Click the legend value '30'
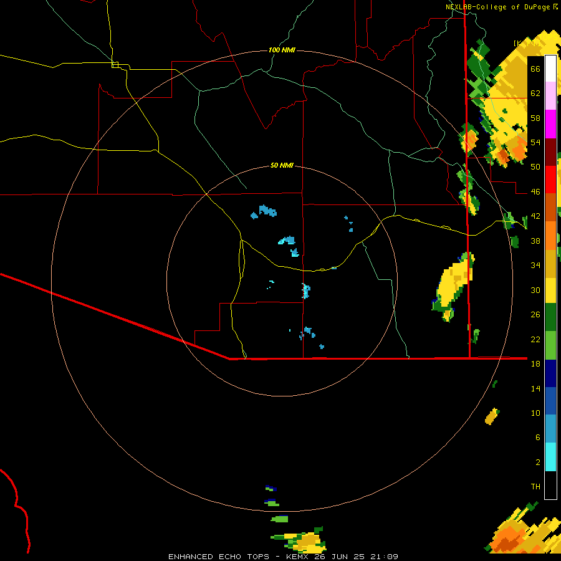The image size is (561, 561). click(535, 290)
